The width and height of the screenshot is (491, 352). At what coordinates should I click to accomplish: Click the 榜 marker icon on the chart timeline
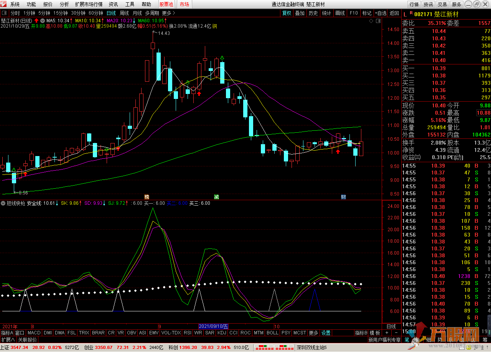(x=147, y=197)
